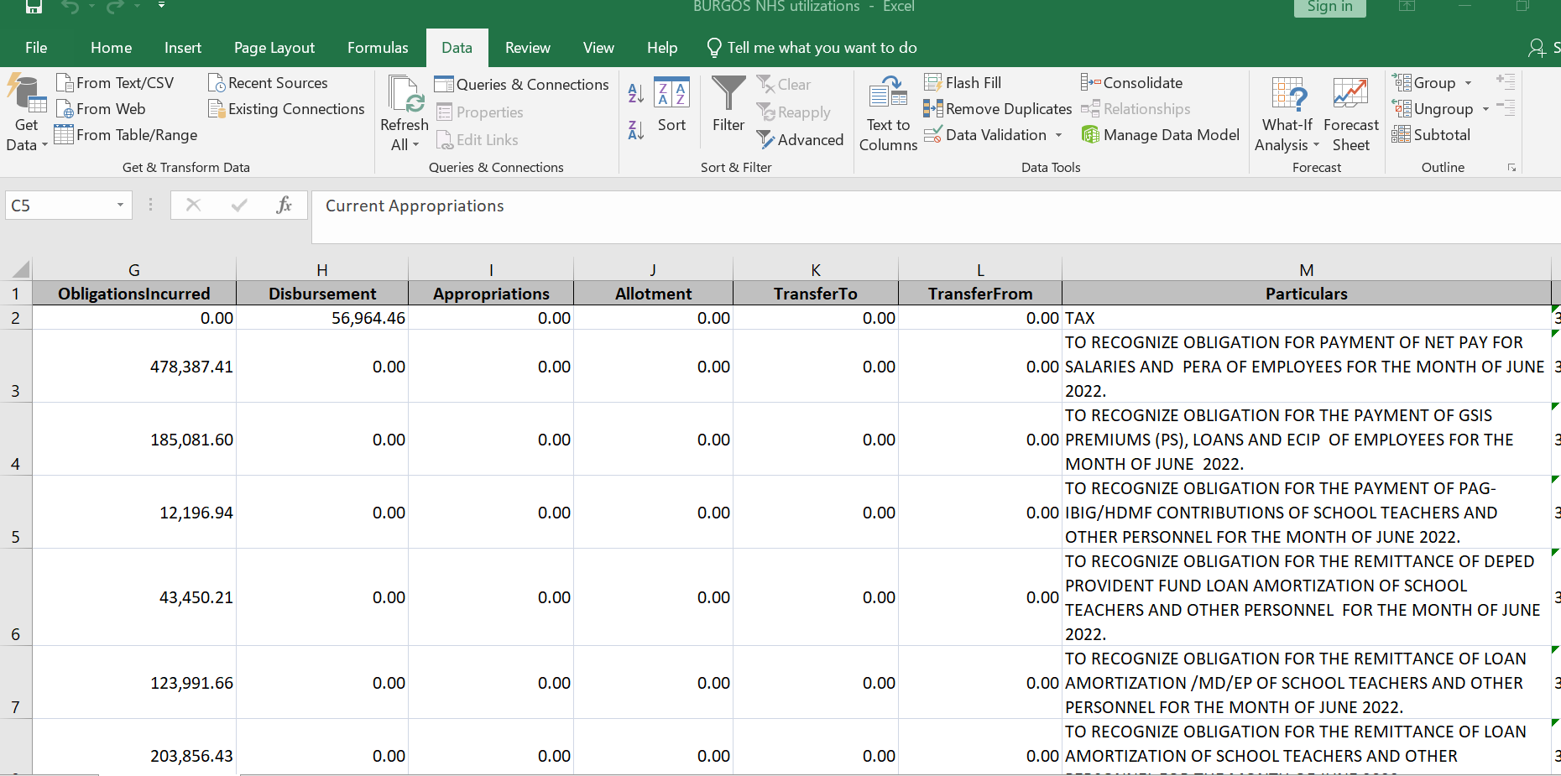Switch to the Insert tab

[183, 48]
